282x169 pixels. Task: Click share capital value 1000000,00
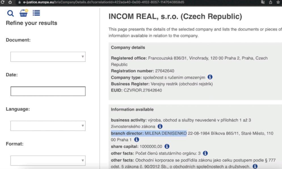click(151, 147)
